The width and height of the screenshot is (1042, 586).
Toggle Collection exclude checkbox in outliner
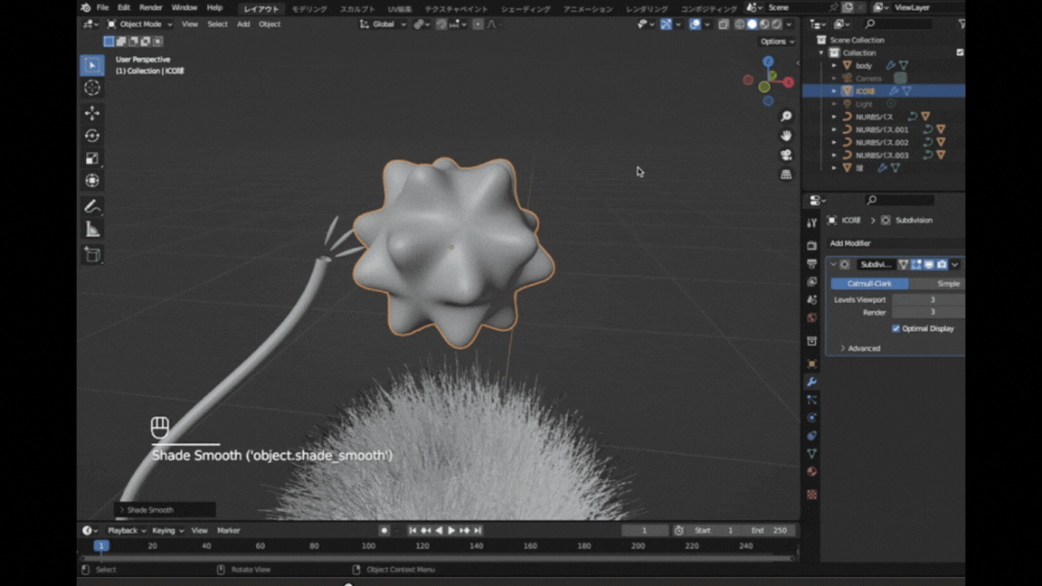(960, 52)
